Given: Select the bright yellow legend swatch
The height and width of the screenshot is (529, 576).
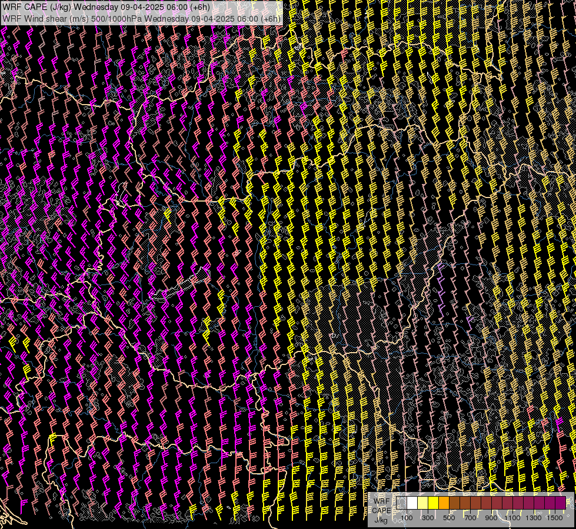Looking at the screenshot, I should [x=434, y=503].
